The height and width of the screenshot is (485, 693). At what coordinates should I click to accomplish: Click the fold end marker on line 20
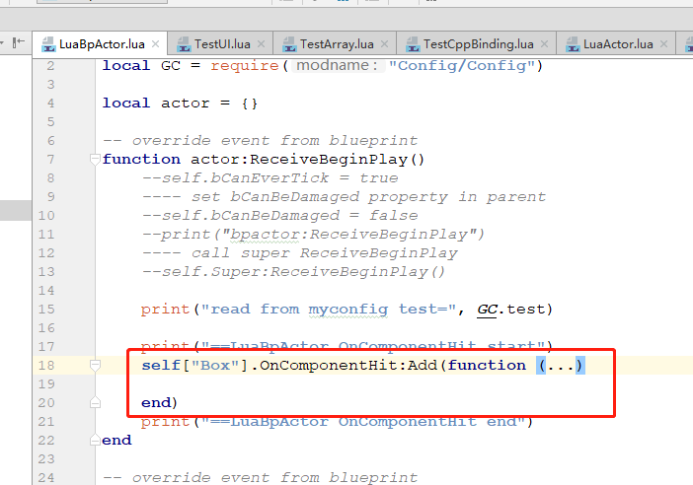tap(95, 402)
